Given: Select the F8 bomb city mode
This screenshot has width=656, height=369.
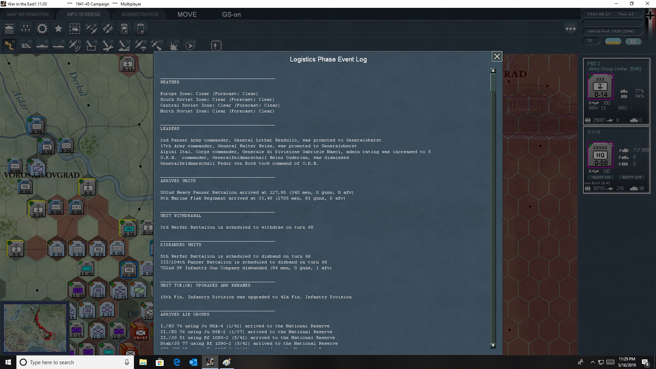Looking at the screenshot, I should coord(124,45).
